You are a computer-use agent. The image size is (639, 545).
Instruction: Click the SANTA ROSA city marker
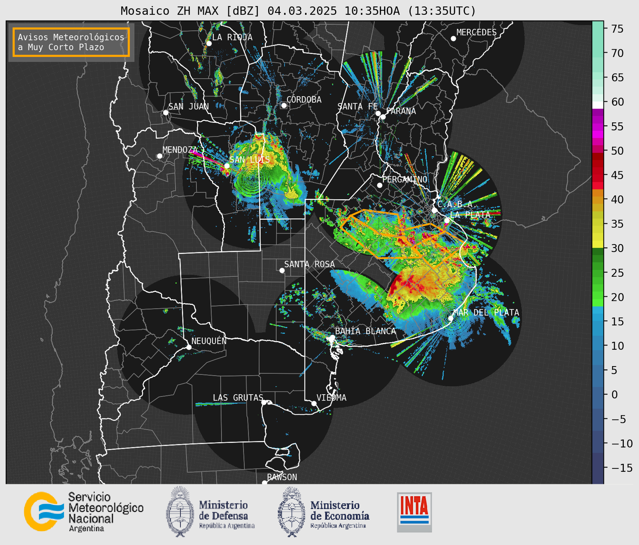click(x=282, y=270)
